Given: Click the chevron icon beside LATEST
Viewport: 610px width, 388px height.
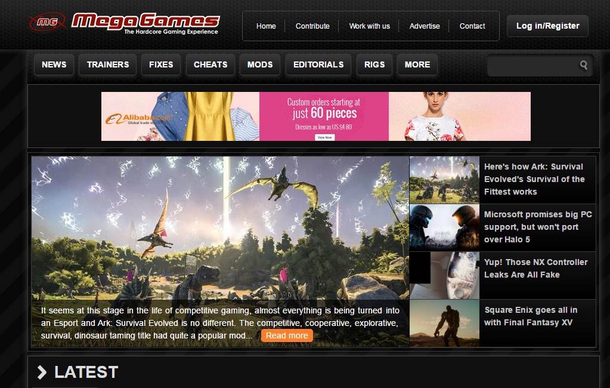Looking at the screenshot, I should [42, 372].
